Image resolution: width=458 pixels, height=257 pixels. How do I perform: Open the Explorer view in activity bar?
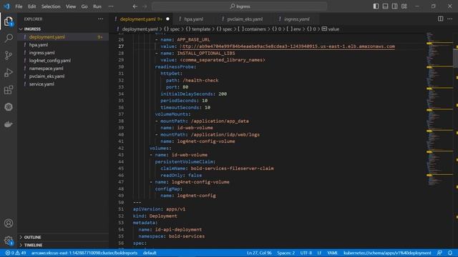click(x=9, y=21)
